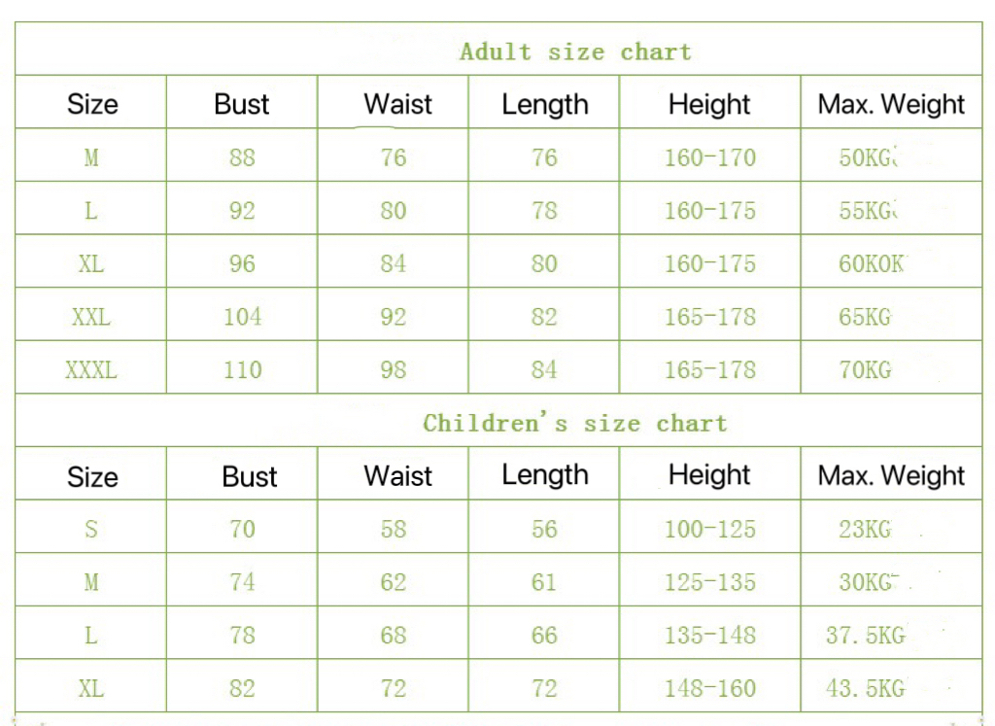Click the "Children's size chart" title
This screenshot has width=995, height=726.
click(574, 423)
